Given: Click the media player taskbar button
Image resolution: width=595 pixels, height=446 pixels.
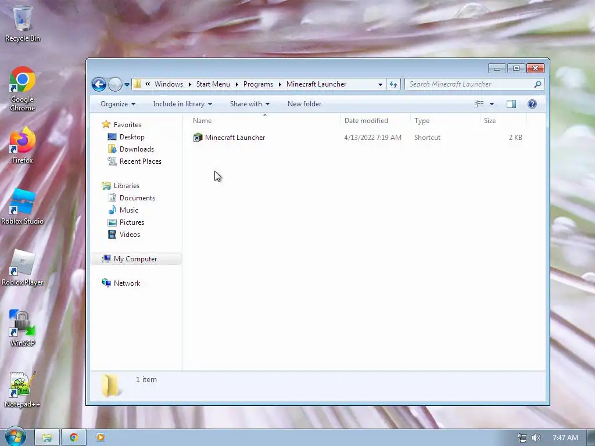Looking at the screenshot, I should [x=101, y=438].
